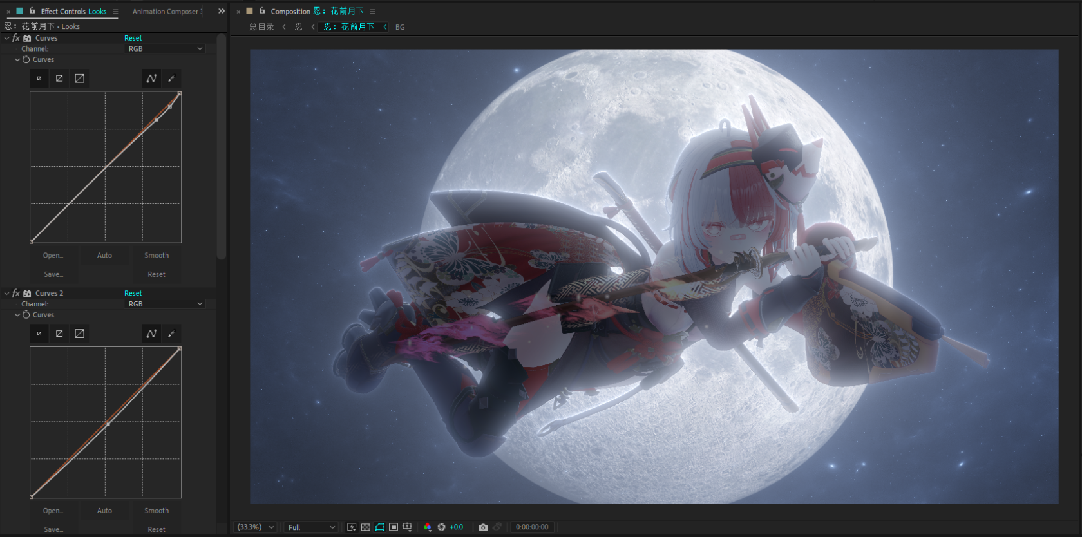Open show channel and color management icon

(x=428, y=527)
